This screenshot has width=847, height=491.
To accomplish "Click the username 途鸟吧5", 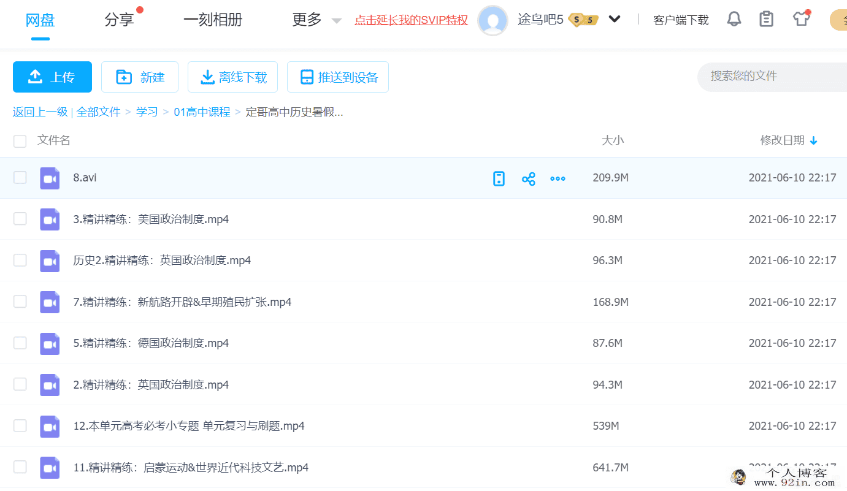I will coord(540,20).
